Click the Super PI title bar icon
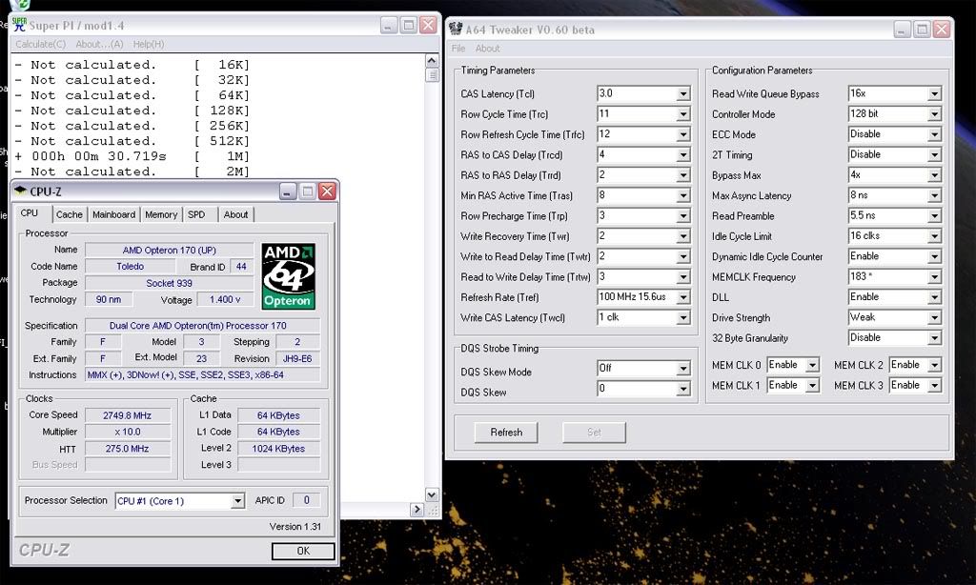 pyautogui.click(x=19, y=24)
